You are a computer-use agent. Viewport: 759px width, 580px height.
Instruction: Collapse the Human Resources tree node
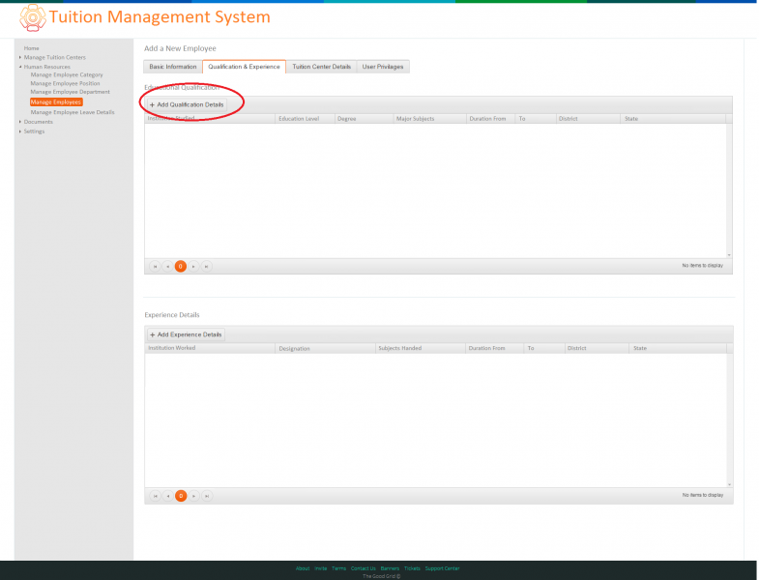point(20,67)
